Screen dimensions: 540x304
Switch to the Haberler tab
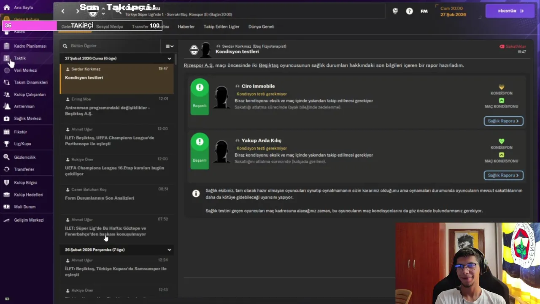[x=186, y=27]
